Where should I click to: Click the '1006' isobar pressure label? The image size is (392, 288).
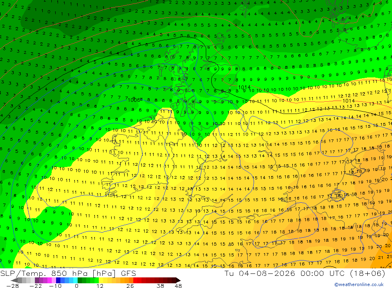[134, 100]
